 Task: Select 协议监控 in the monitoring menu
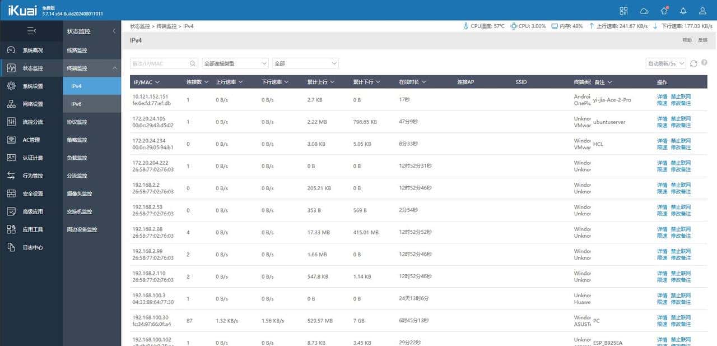(x=79, y=122)
